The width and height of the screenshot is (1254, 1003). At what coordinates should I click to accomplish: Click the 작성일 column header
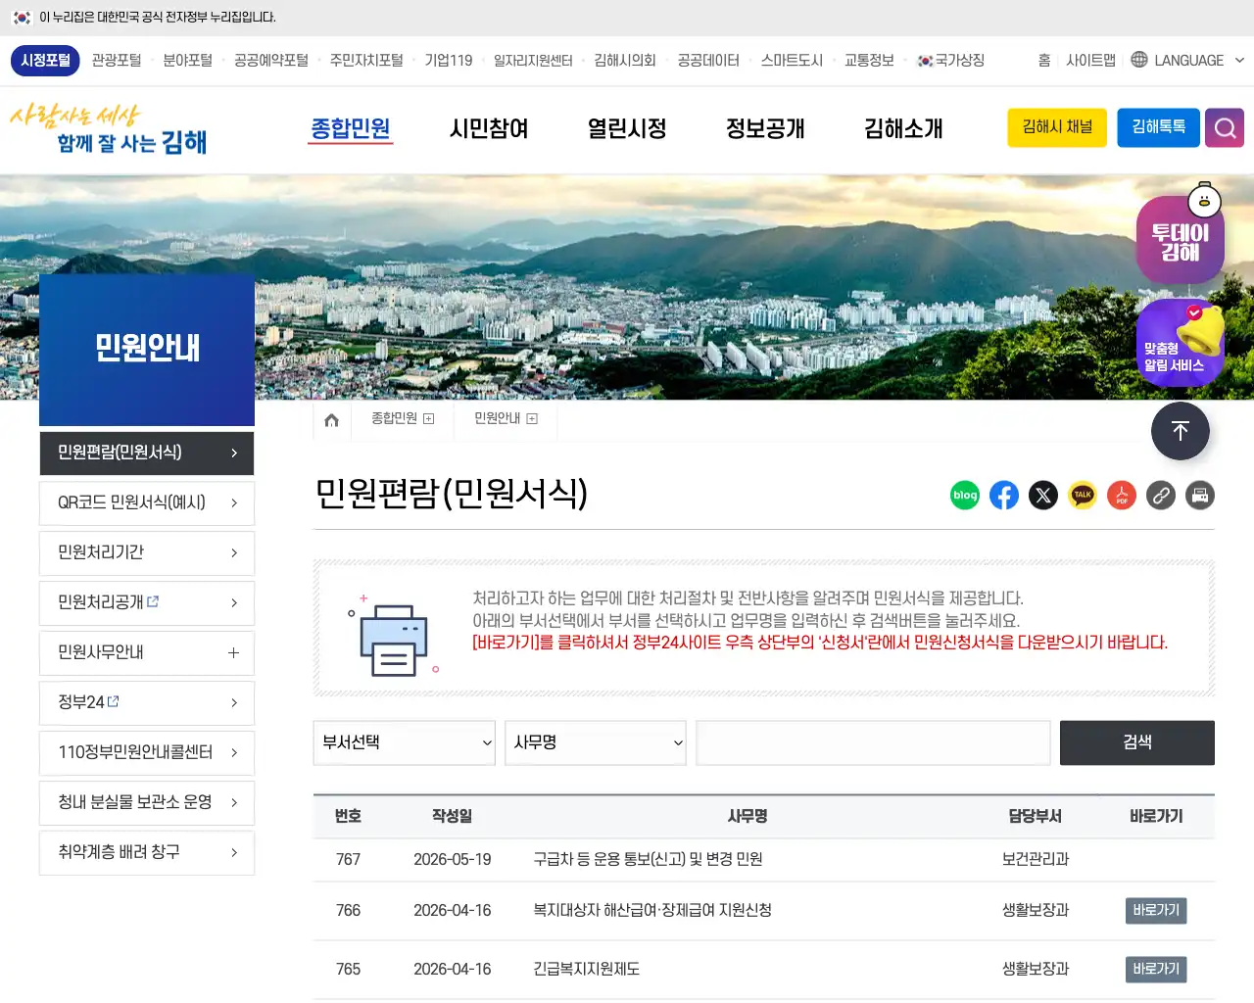click(452, 816)
